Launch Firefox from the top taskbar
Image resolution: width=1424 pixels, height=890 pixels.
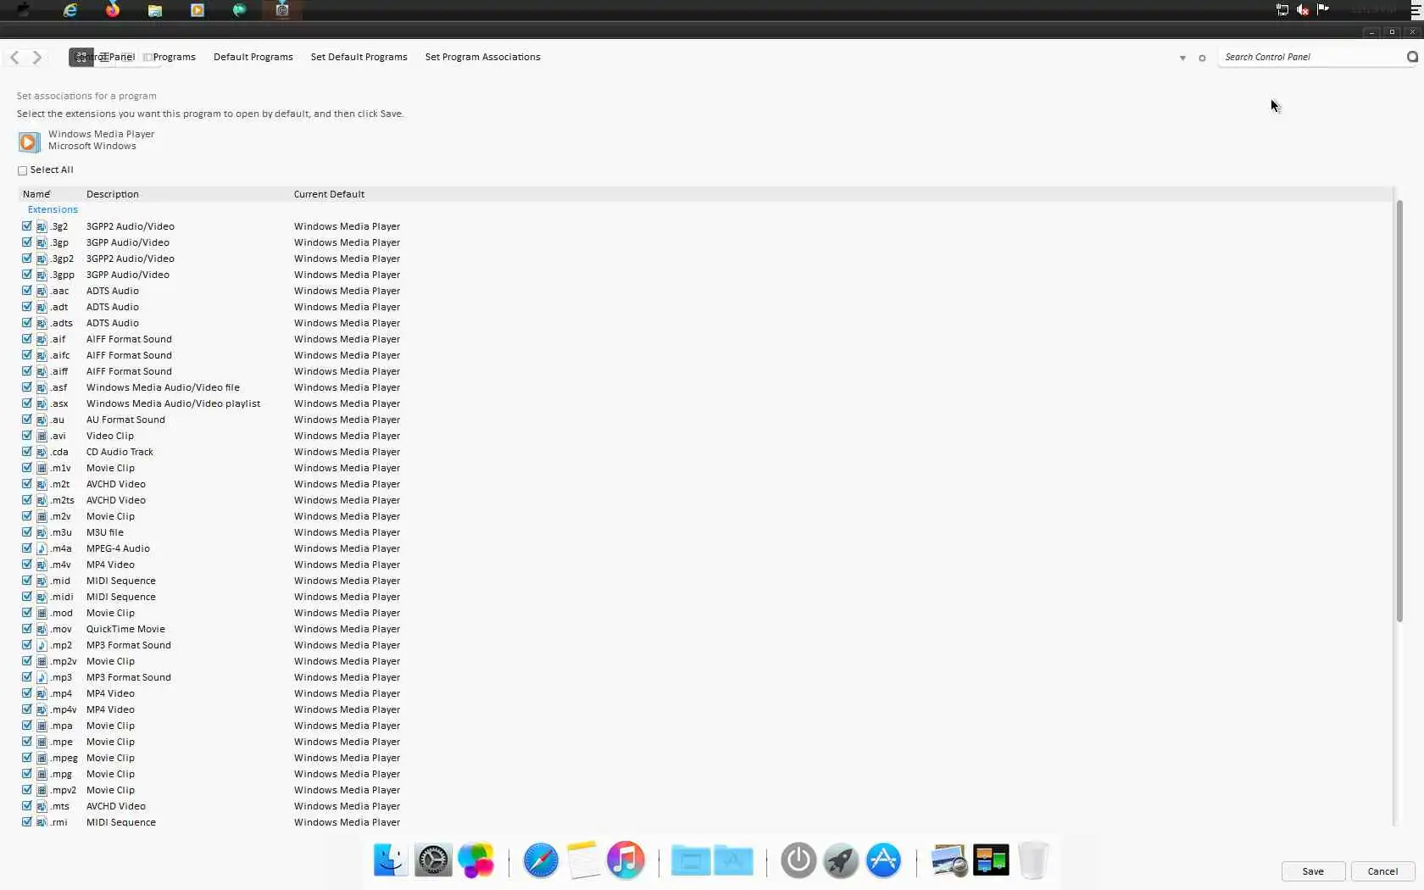pyautogui.click(x=113, y=10)
